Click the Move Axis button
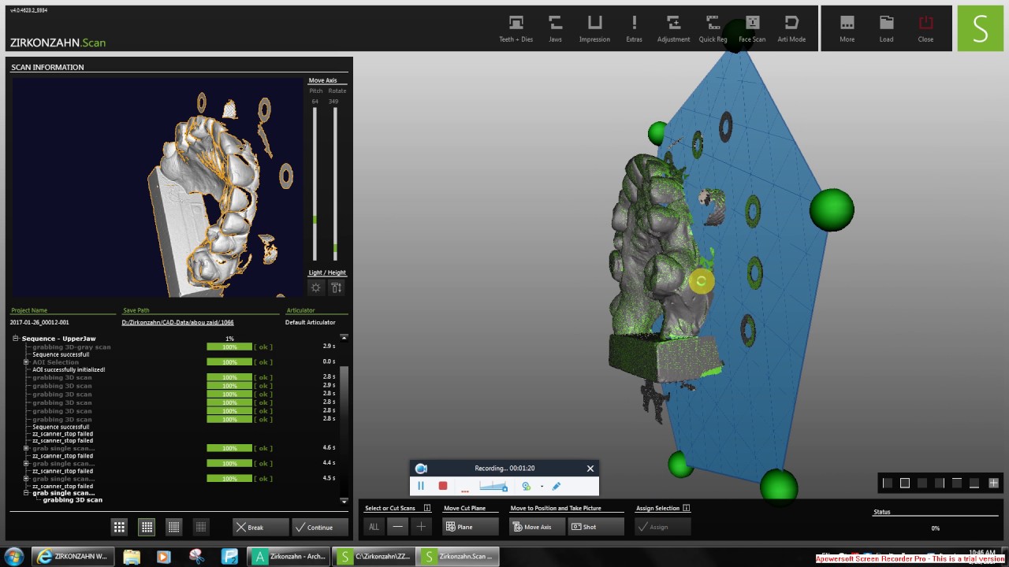This screenshot has height=567, width=1009. pos(538,527)
